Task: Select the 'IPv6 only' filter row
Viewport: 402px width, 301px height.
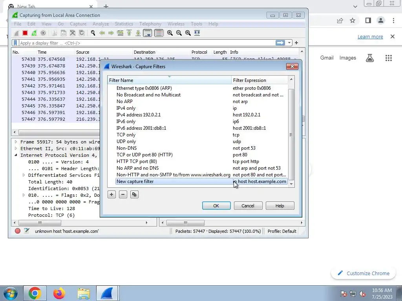Action: tap(201, 121)
